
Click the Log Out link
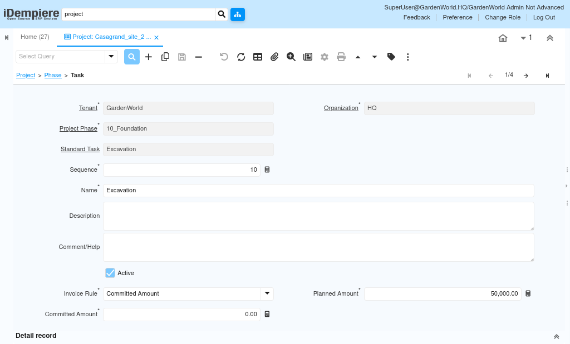click(x=544, y=17)
